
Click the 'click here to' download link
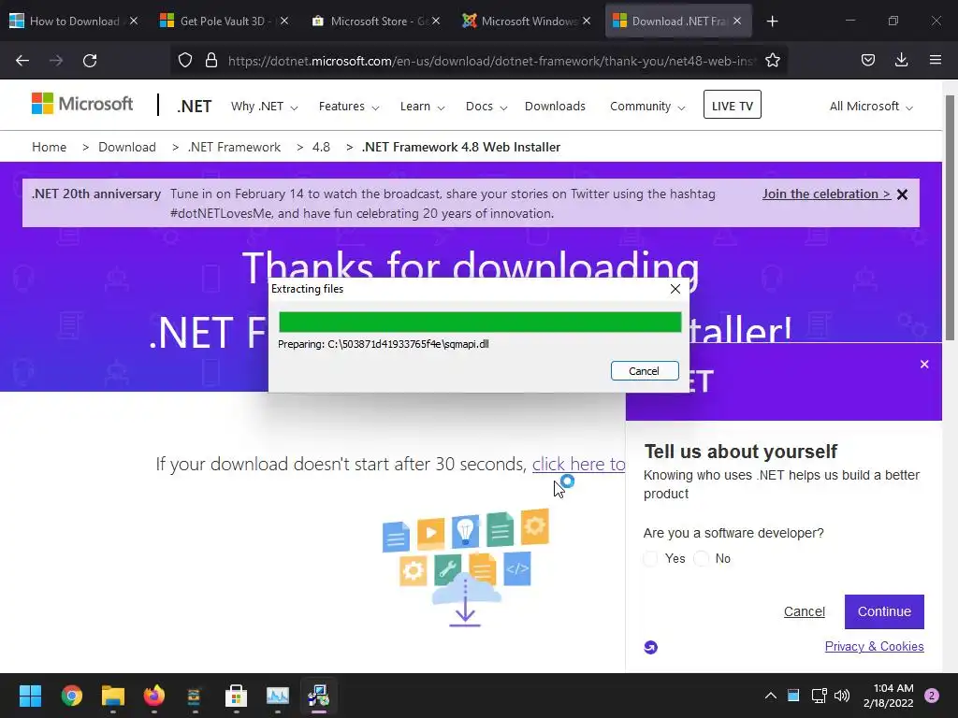578,464
